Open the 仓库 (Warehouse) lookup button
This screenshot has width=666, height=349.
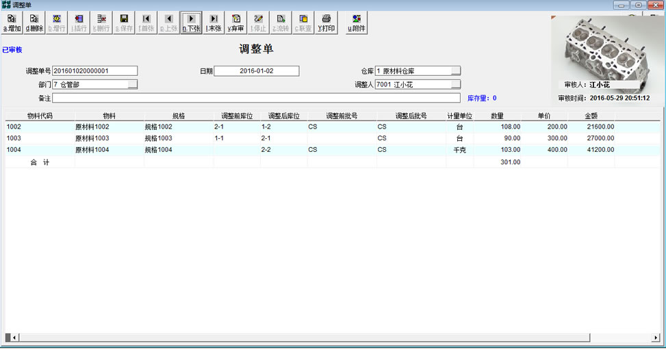coord(455,71)
